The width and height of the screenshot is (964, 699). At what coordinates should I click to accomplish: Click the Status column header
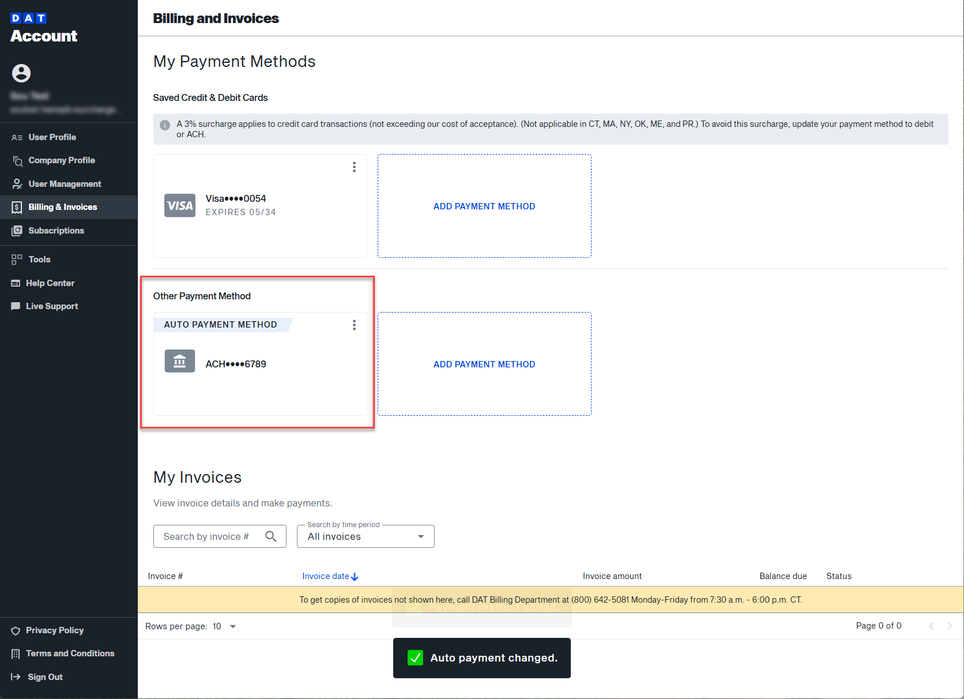839,576
